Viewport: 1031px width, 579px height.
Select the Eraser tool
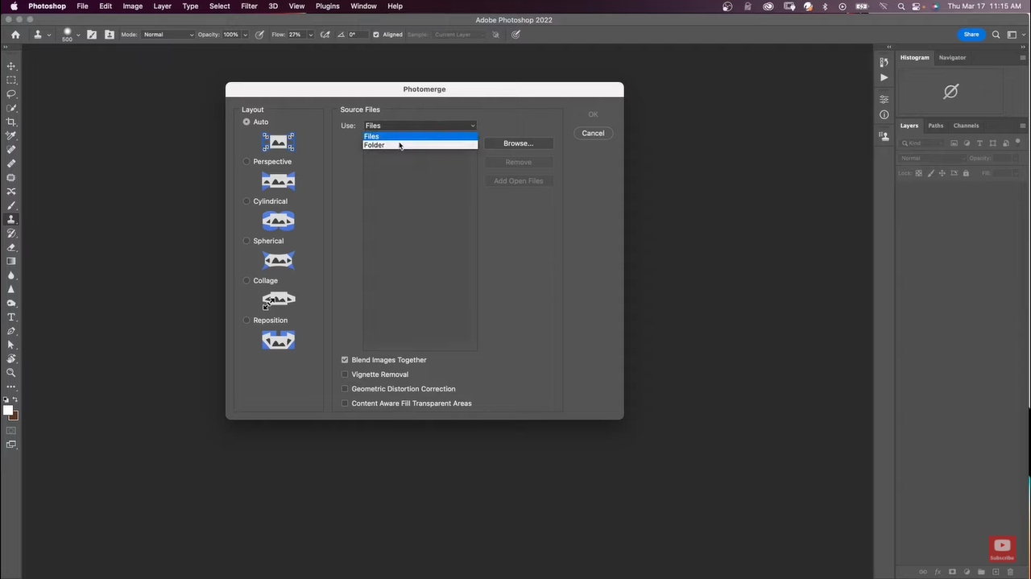pyautogui.click(x=11, y=247)
